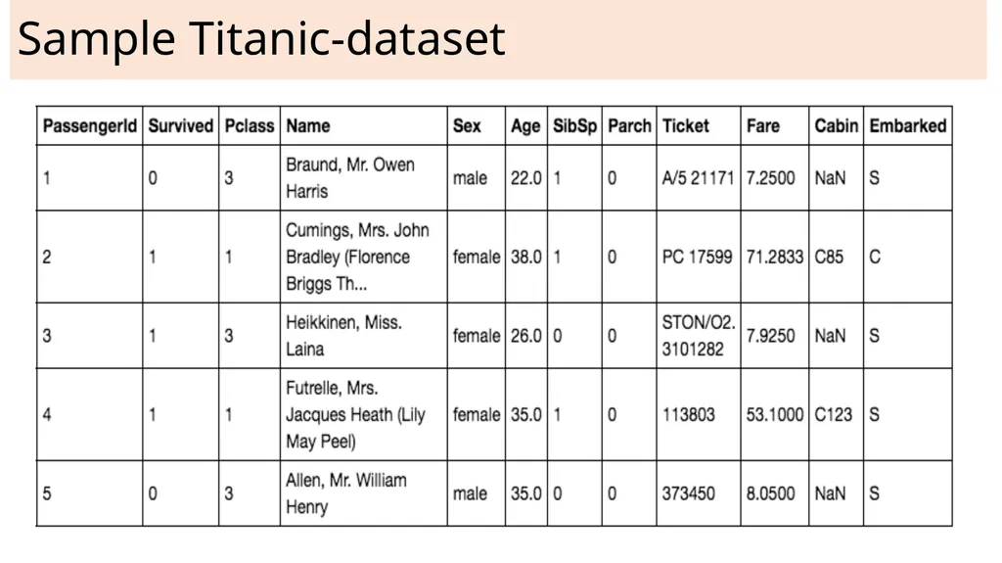The height and width of the screenshot is (563, 1002).
Task: Click the Sample Titanic-dataset title
Action: pos(261,38)
